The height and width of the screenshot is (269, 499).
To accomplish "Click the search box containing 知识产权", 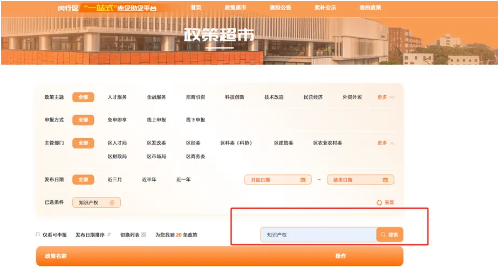I will pos(319,235).
